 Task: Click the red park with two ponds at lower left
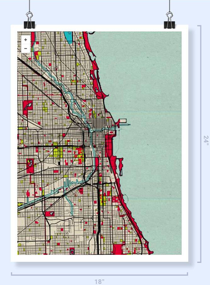tap(30, 166)
